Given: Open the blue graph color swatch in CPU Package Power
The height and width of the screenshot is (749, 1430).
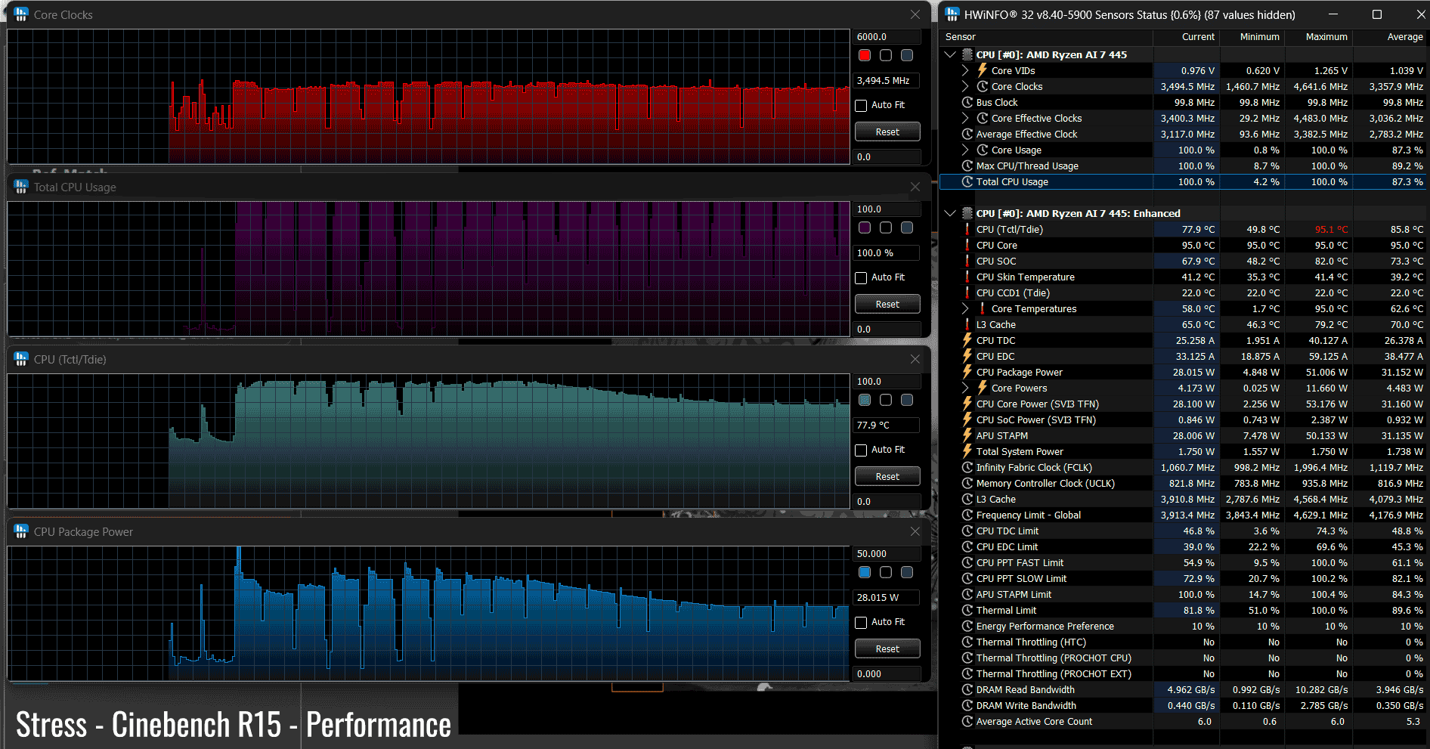Looking at the screenshot, I should [865, 572].
